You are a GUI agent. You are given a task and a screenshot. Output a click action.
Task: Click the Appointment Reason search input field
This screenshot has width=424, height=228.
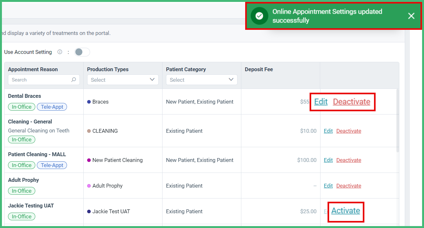click(38, 80)
